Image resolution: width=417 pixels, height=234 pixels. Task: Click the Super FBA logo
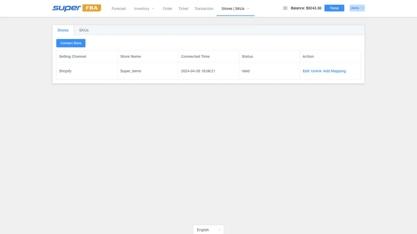[x=77, y=8]
